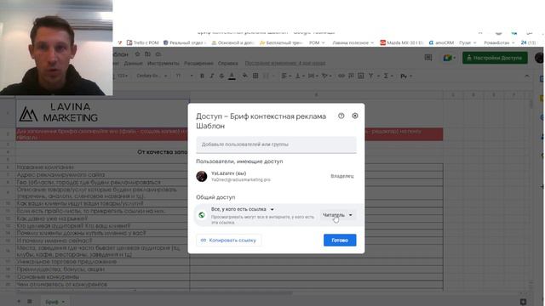Click the vertical scrollbar of the sheet
The width and height of the screenshot is (545, 306).
tap(531, 104)
